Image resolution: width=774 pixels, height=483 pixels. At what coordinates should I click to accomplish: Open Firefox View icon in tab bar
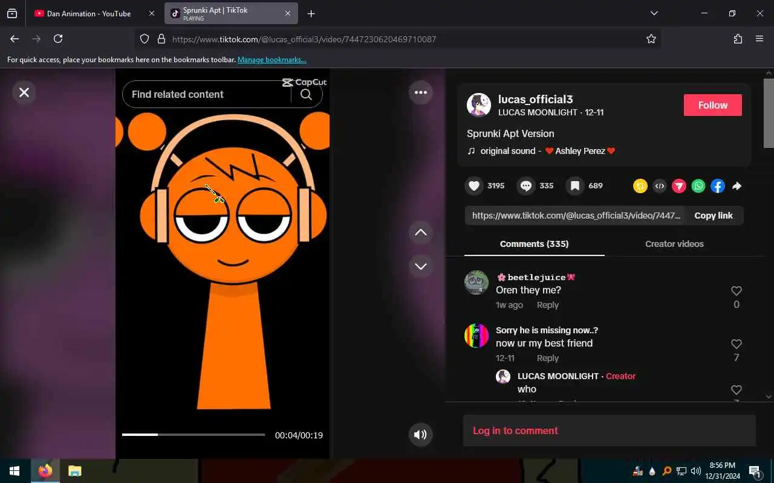(x=12, y=13)
